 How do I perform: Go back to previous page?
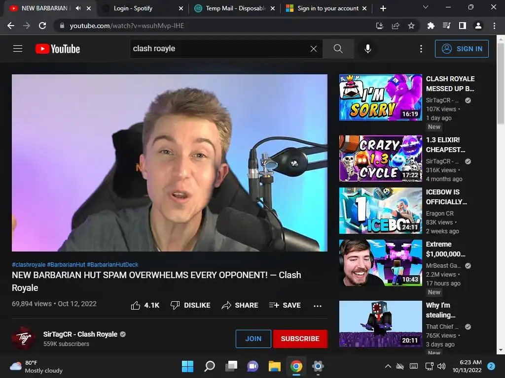click(11, 26)
